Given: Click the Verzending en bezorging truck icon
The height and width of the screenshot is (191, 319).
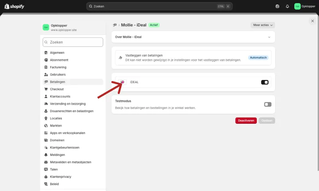Looking at the screenshot, I should pyautogui.click(x=46, y=104).
